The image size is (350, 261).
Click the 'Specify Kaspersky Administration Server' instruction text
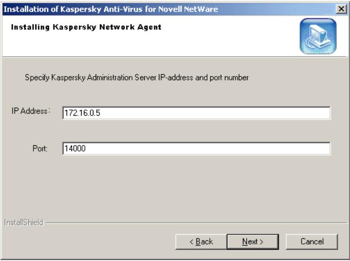click(137, 77)
